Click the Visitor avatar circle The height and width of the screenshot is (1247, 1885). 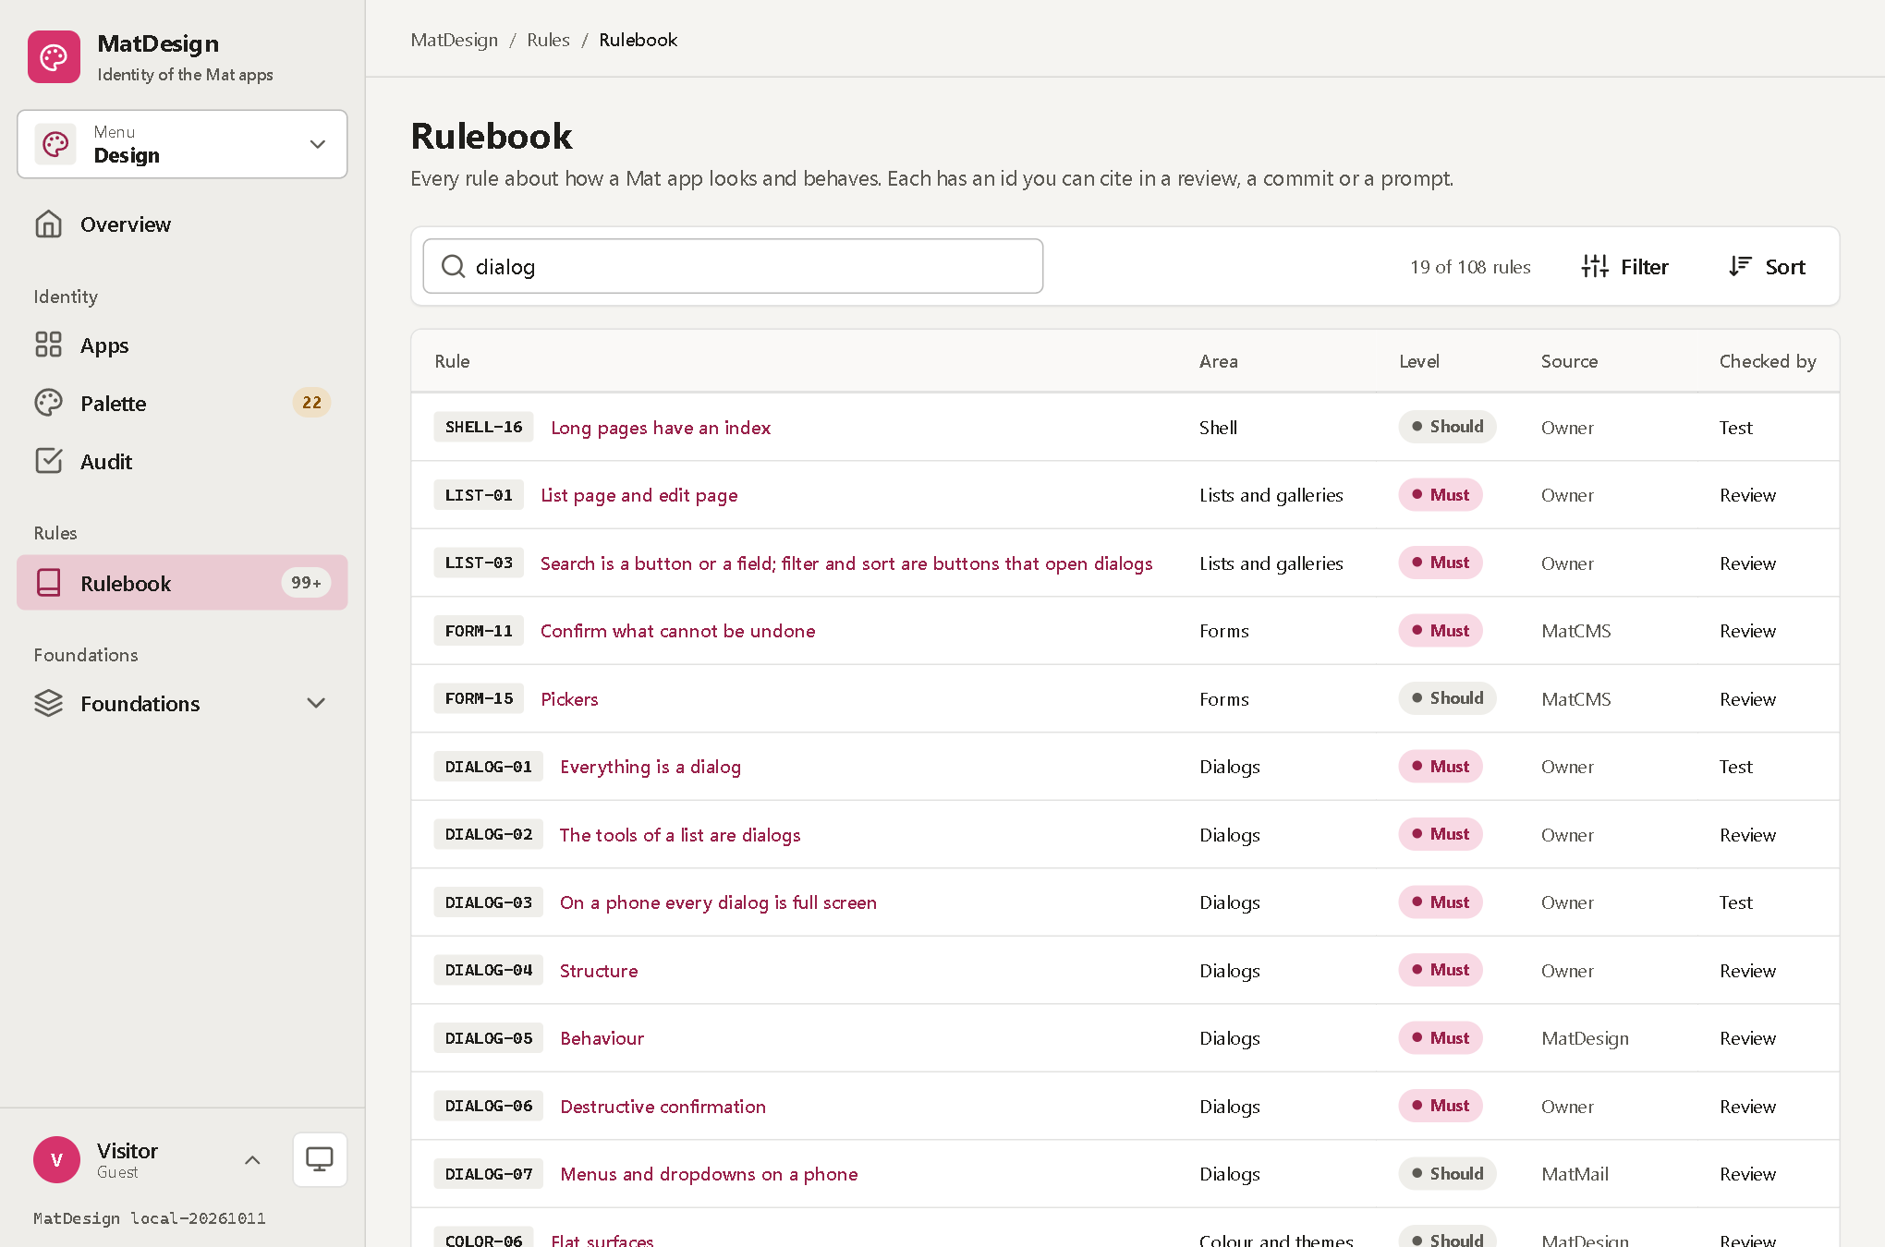[56, 1159]
